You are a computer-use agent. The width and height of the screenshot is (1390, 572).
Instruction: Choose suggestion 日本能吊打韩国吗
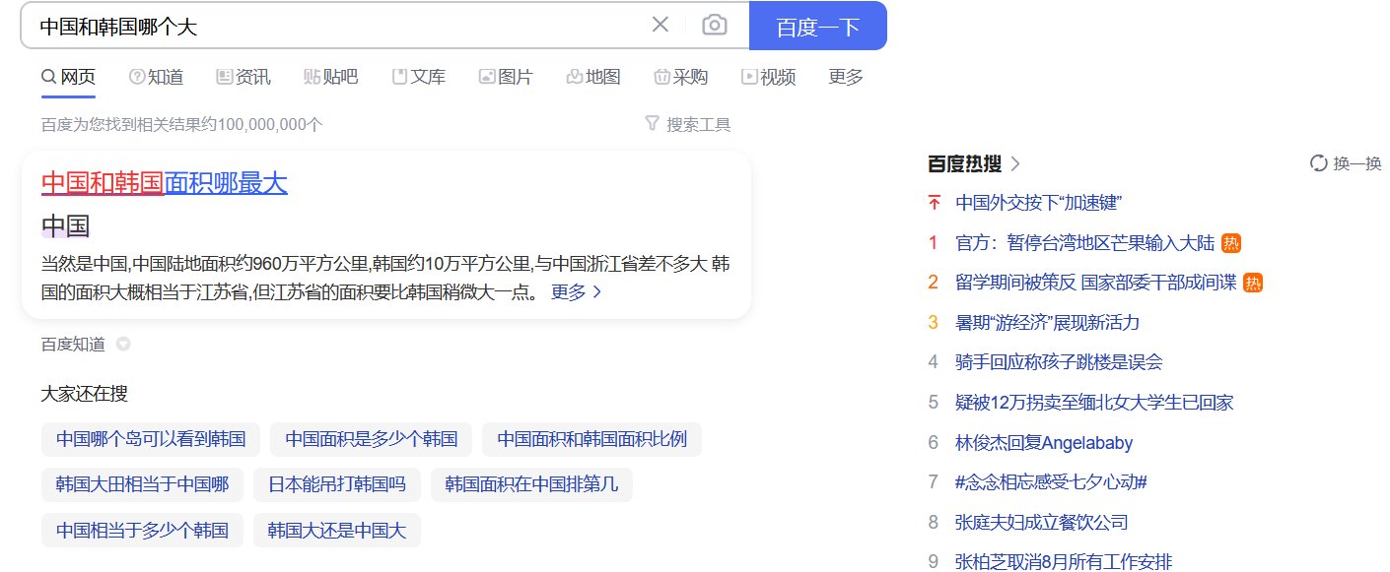tap(337, 484)
